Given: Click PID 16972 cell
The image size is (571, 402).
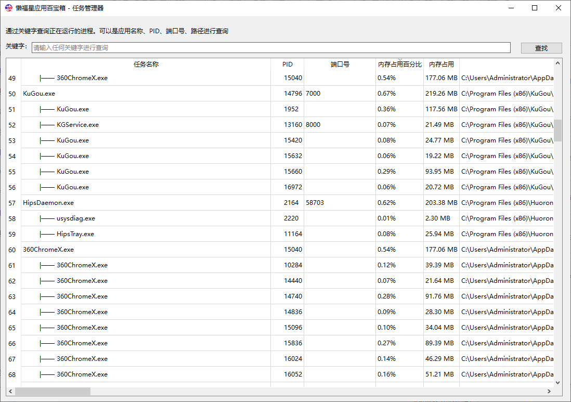Looking at the screenshot, I should pos(293,187).
